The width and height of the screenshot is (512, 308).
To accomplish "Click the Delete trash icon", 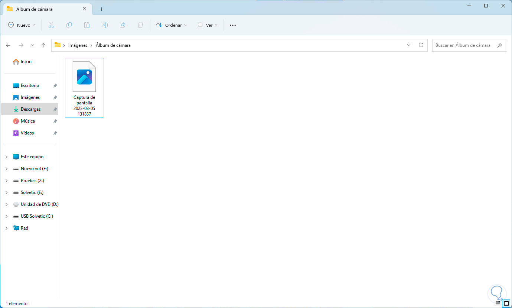I will (140, 25).
